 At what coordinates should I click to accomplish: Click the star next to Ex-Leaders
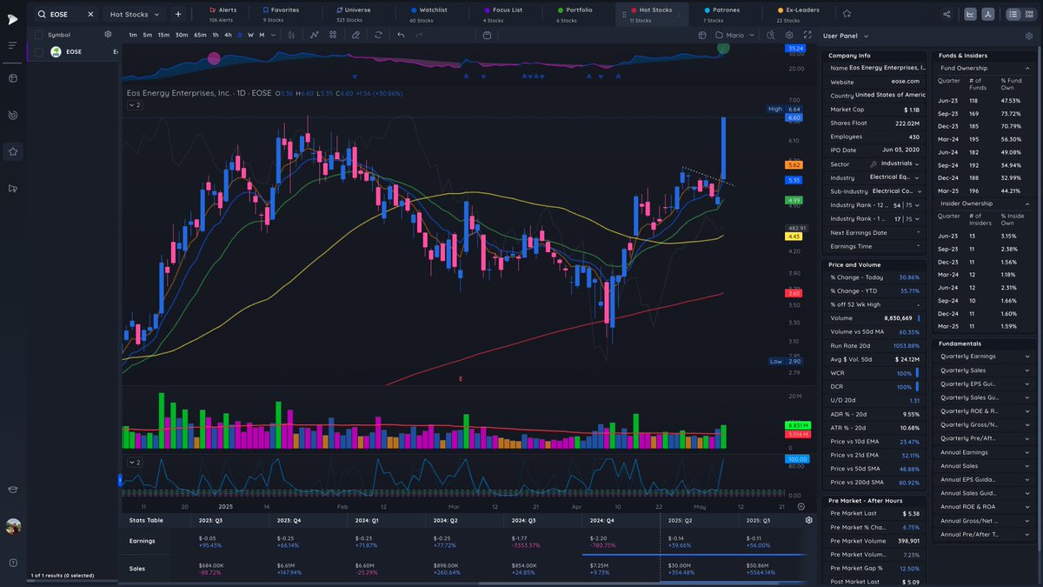tap(847, 14)
